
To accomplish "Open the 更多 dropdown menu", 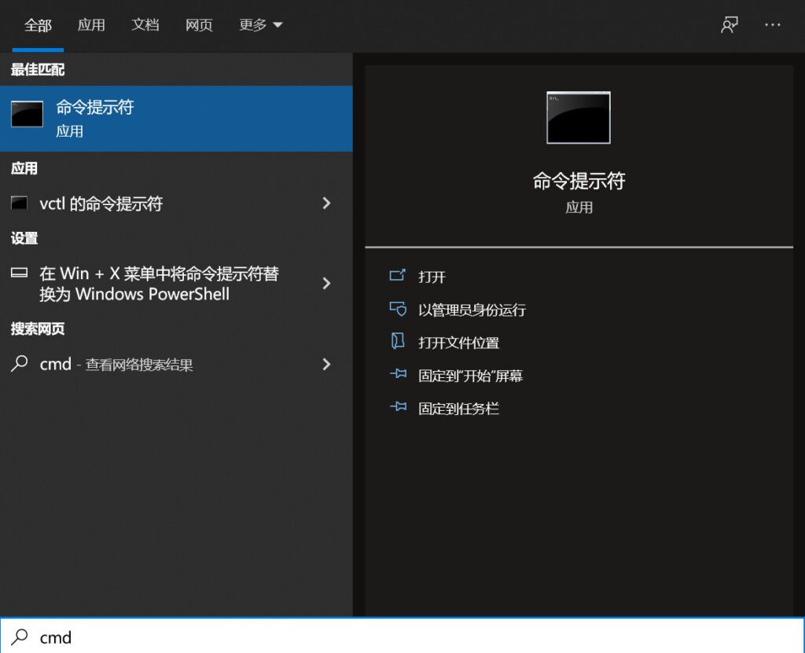I will [259, 24].
